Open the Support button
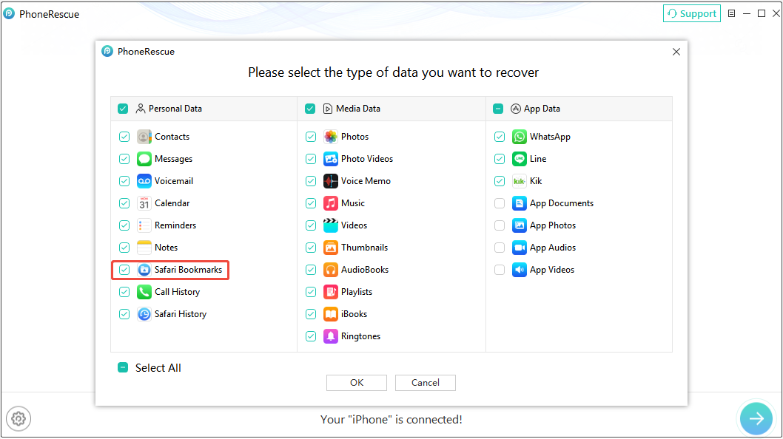Viewport: 783px width, 439px height. point(692,13)
